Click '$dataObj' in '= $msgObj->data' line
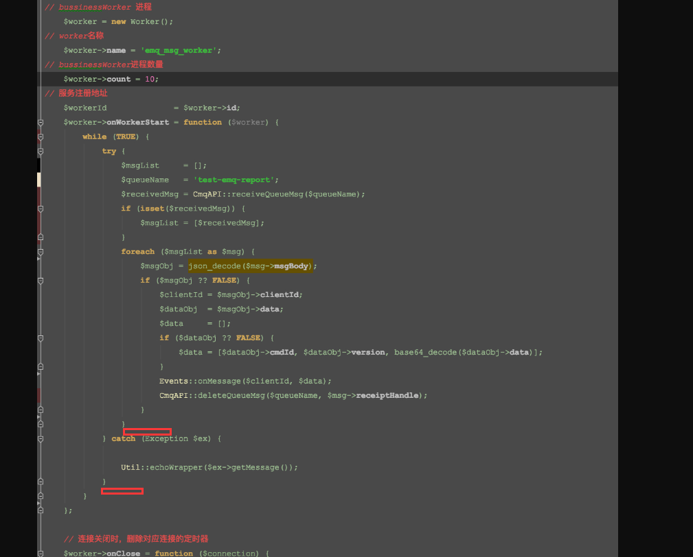 click(178, 309)
